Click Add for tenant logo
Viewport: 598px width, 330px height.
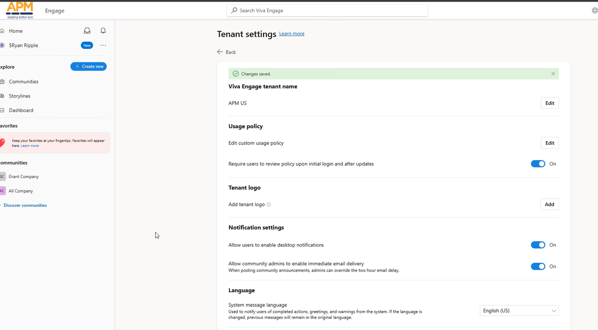(x=549, y=204)
